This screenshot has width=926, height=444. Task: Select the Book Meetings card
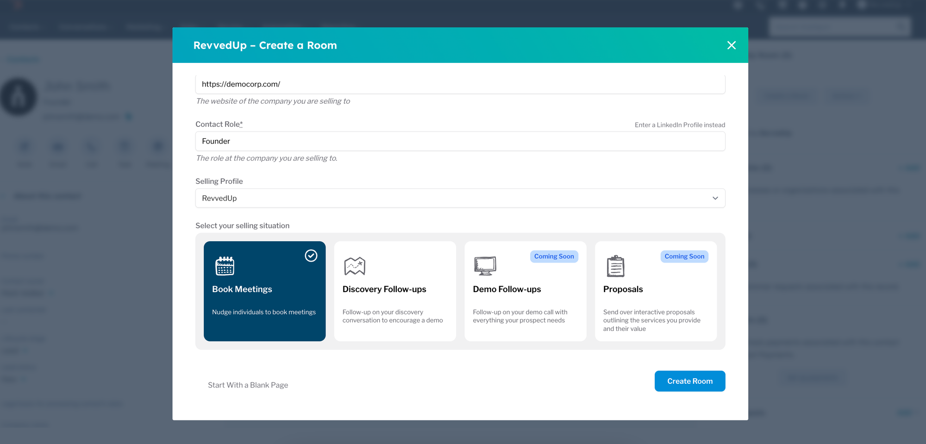(264, 291)
